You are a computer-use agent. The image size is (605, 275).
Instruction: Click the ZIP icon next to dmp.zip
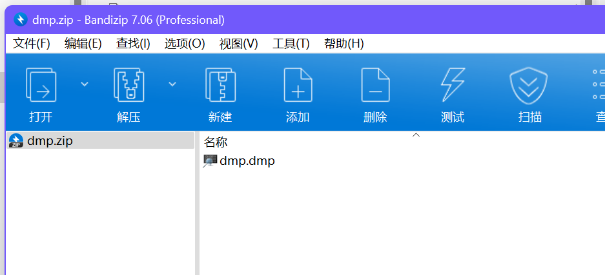coord(16,141)
